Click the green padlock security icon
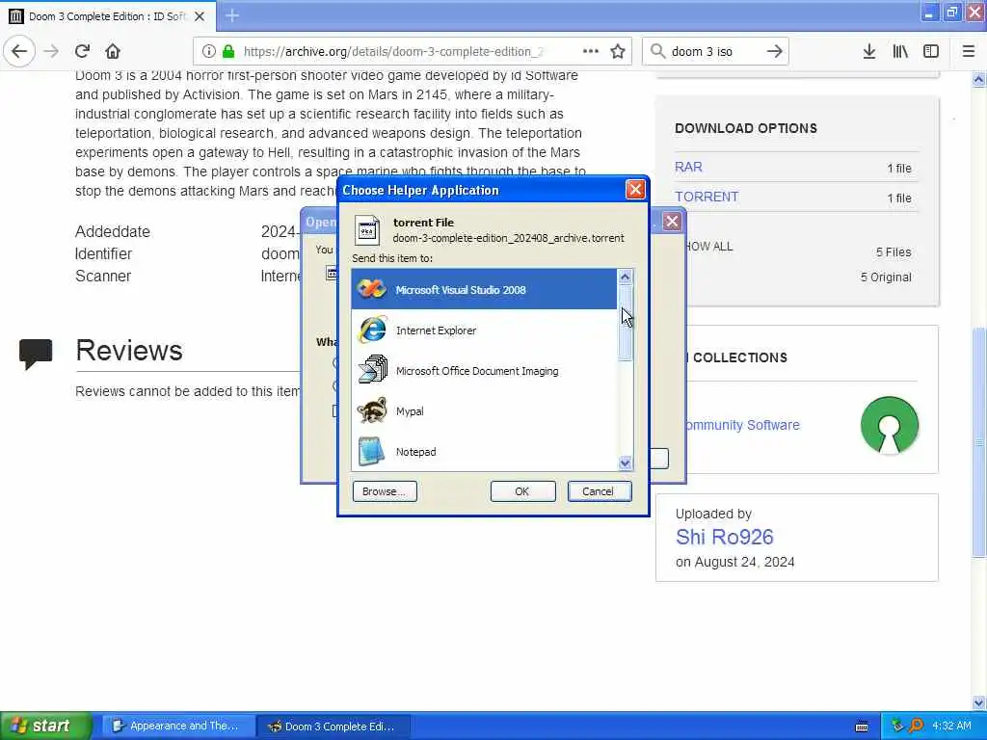The image size is (987, 740). (x=228, y=52)
